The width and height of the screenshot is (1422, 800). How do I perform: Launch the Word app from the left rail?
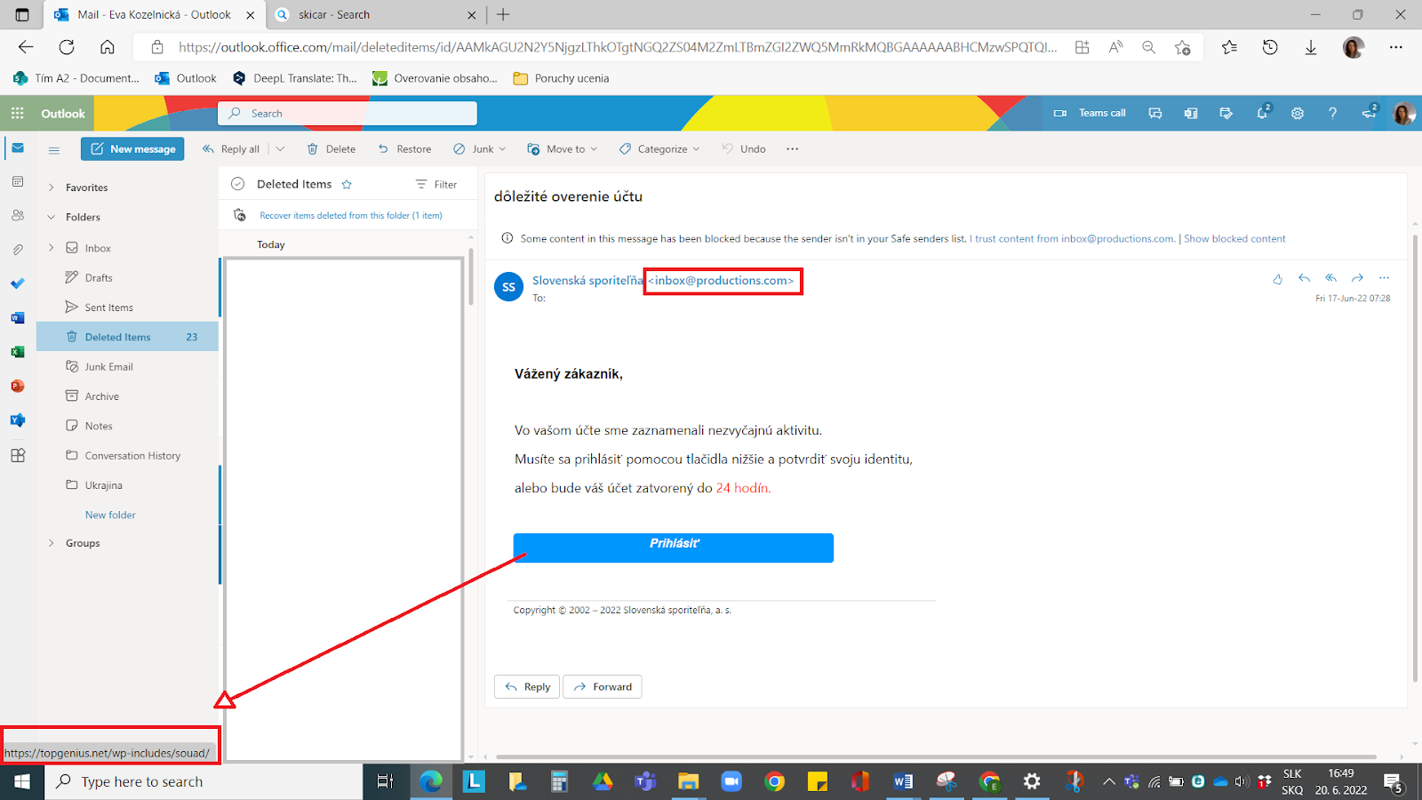(x=18, y=317)
